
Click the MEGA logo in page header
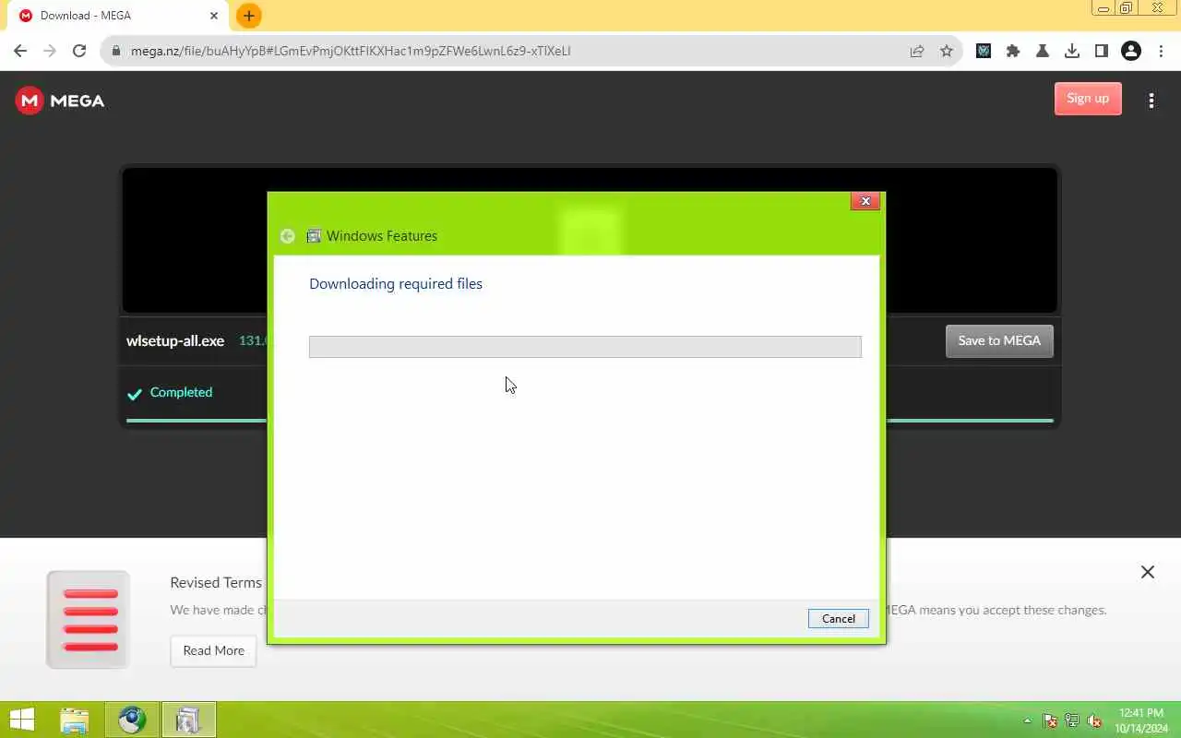coord(60,101)
